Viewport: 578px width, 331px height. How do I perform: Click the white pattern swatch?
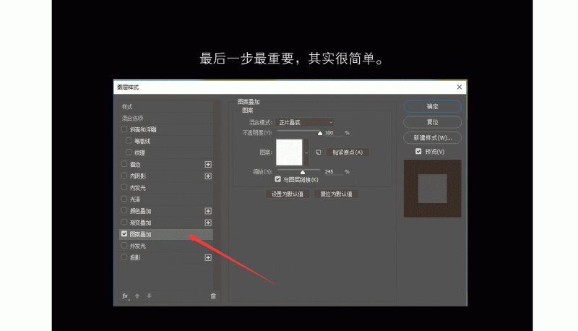[x=290, y=152]
